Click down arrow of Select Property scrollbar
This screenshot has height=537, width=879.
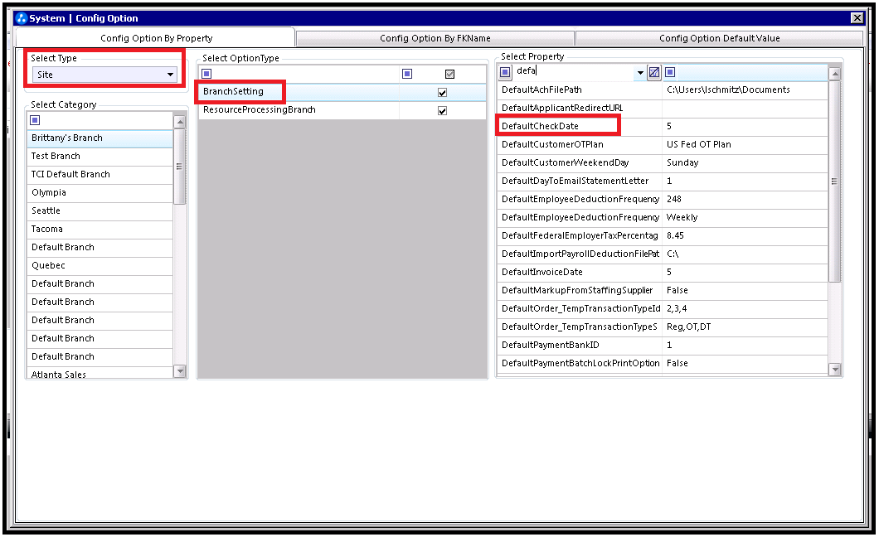coord(835,369)
